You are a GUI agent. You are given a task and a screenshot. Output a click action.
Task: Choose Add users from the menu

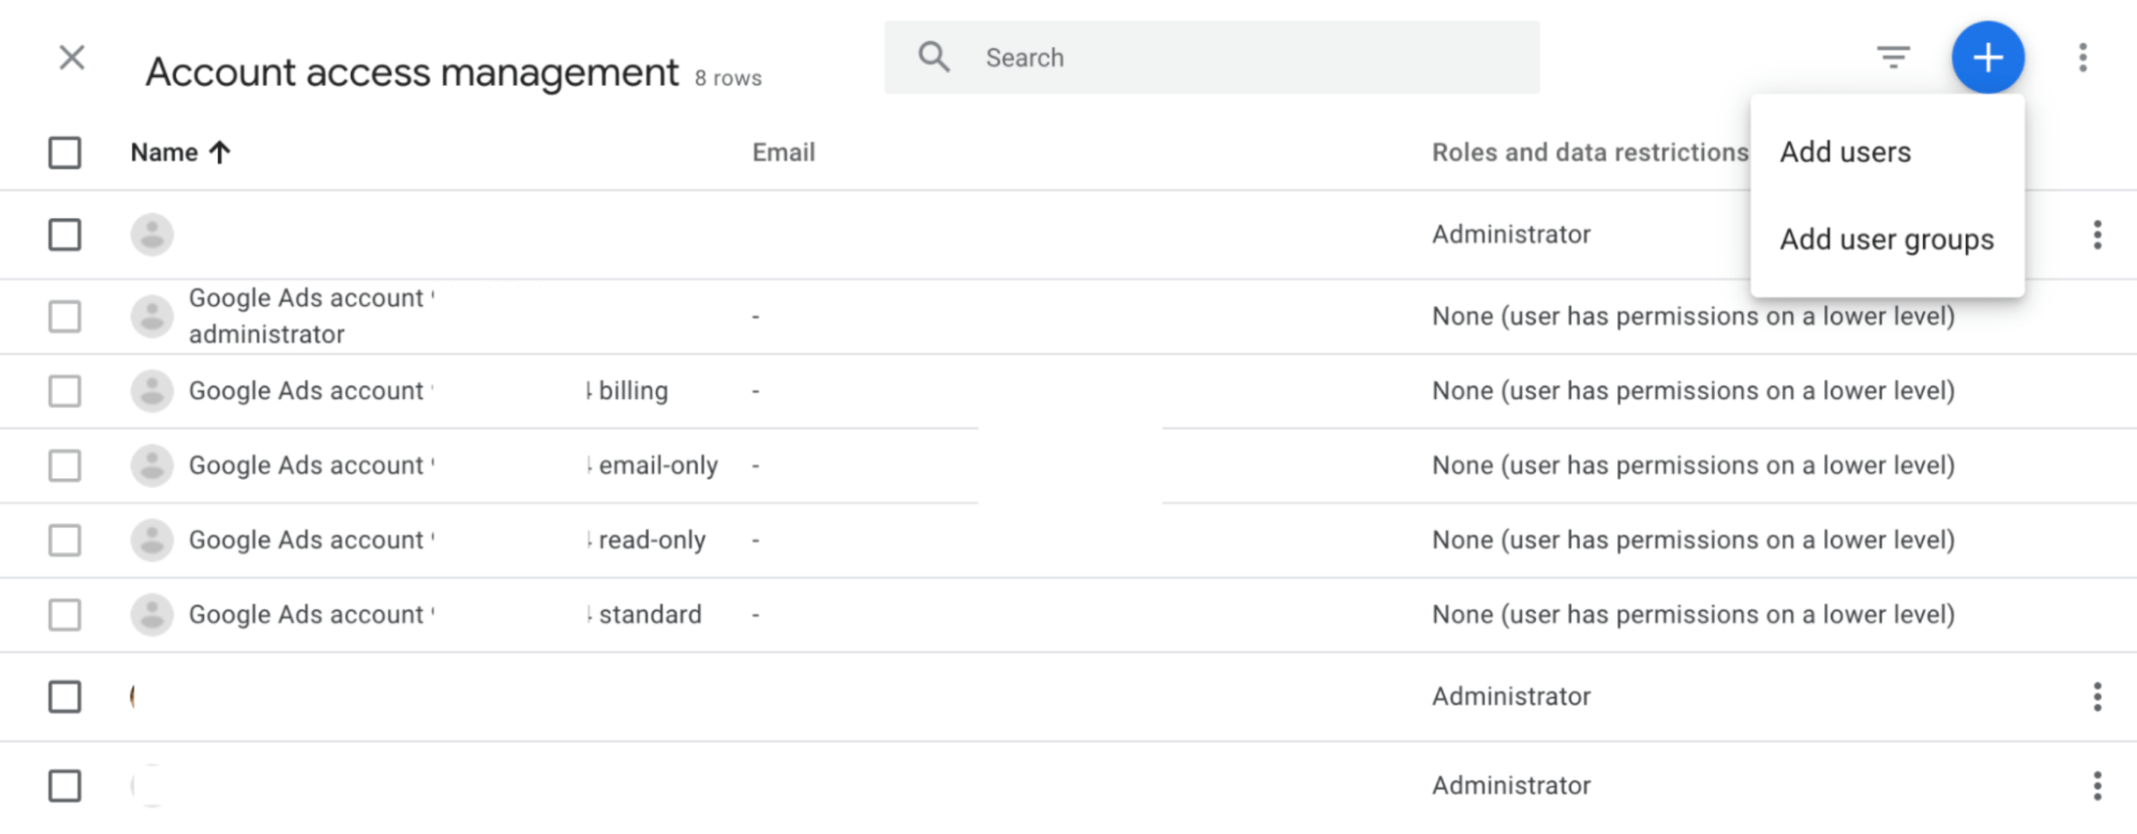tap(1845, 152)
